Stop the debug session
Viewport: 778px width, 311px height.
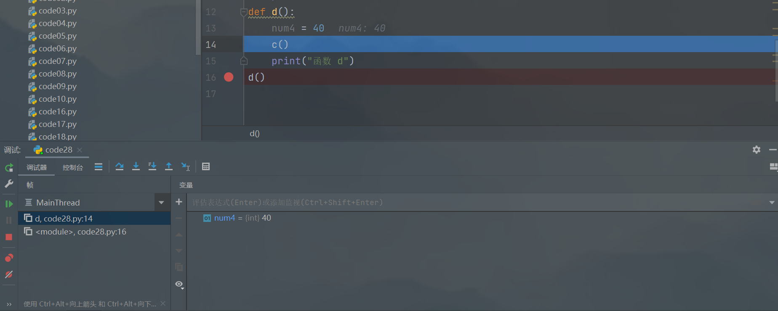click(9, 237)
